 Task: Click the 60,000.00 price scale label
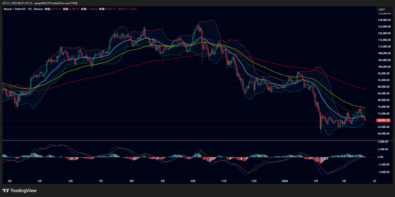pyautogui.click(x=384, y=134)
